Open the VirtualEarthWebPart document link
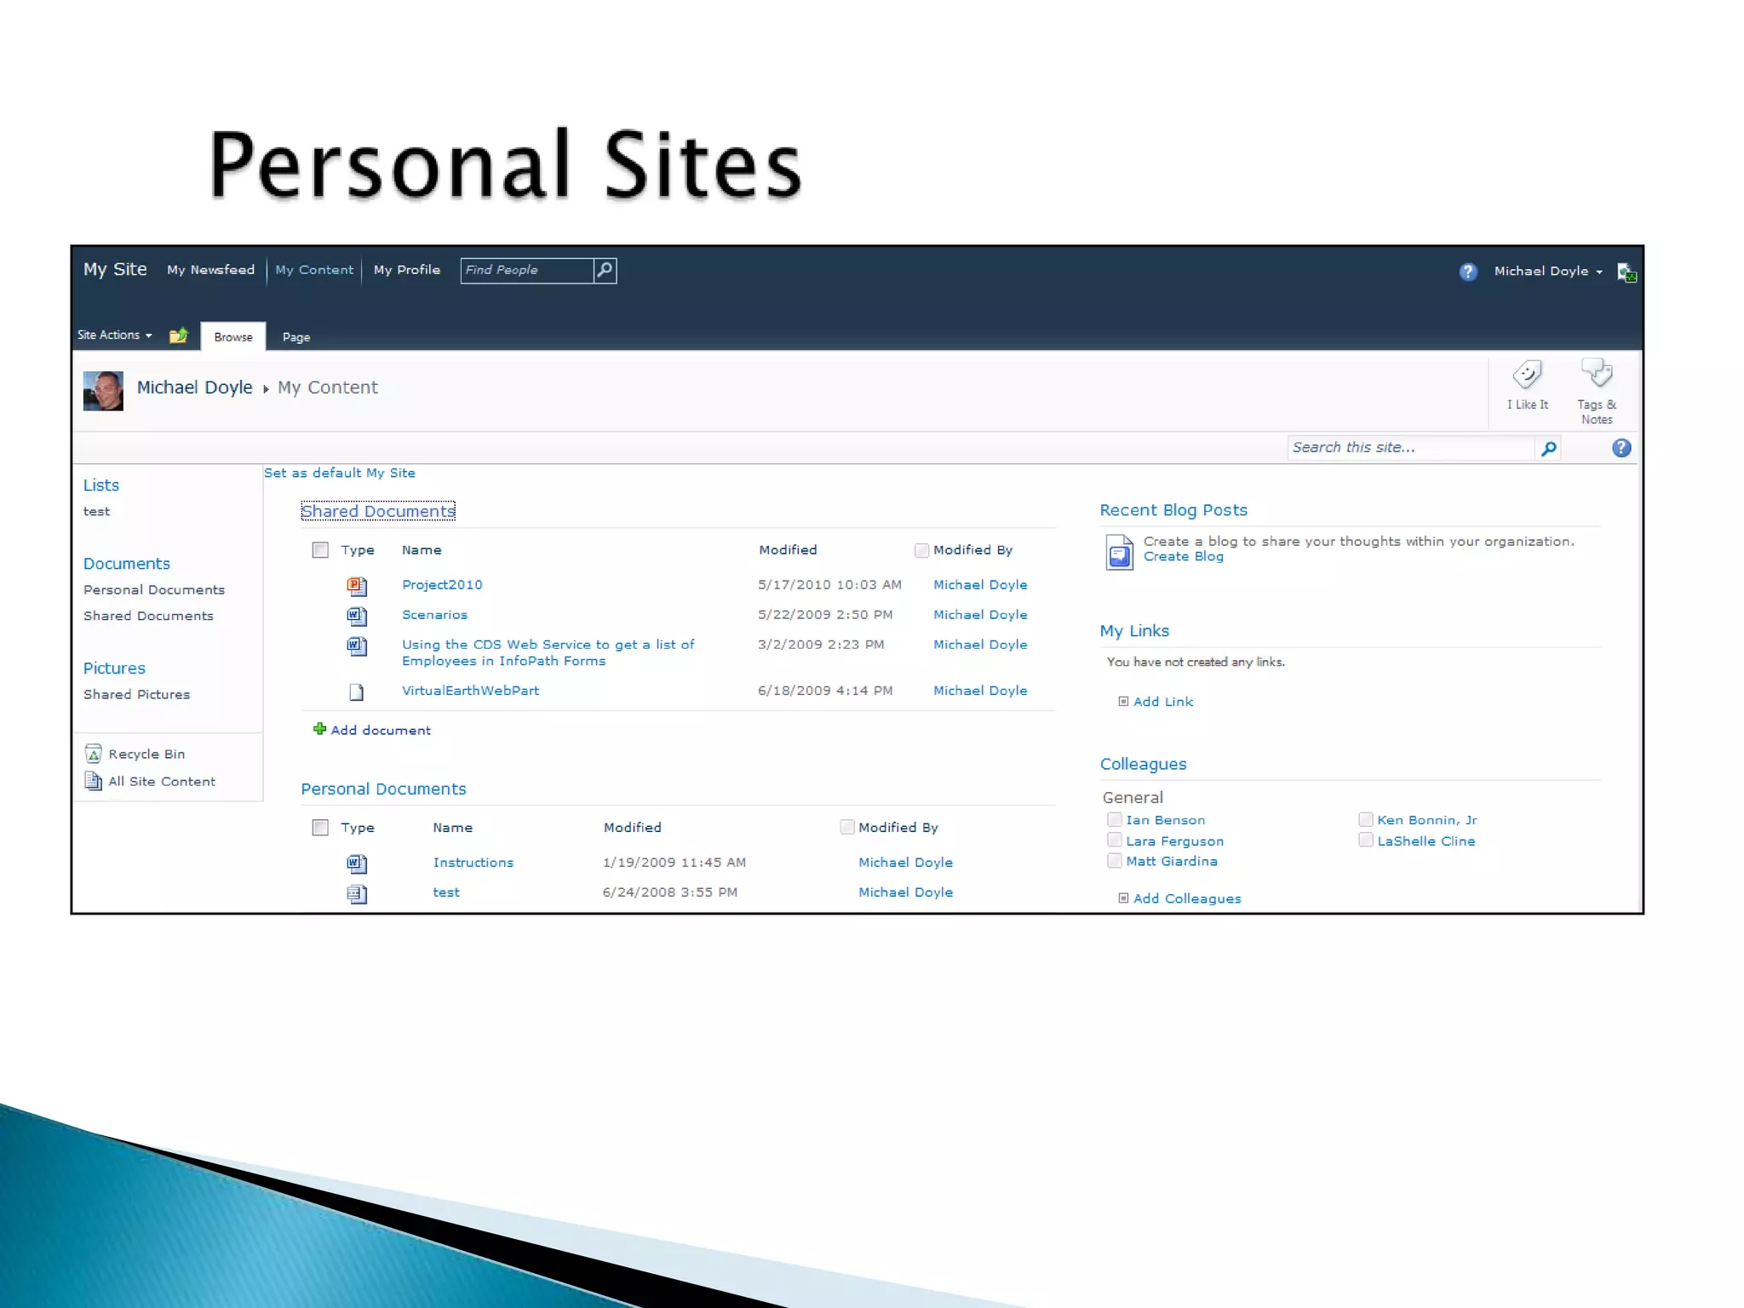 tap(470, 691)
